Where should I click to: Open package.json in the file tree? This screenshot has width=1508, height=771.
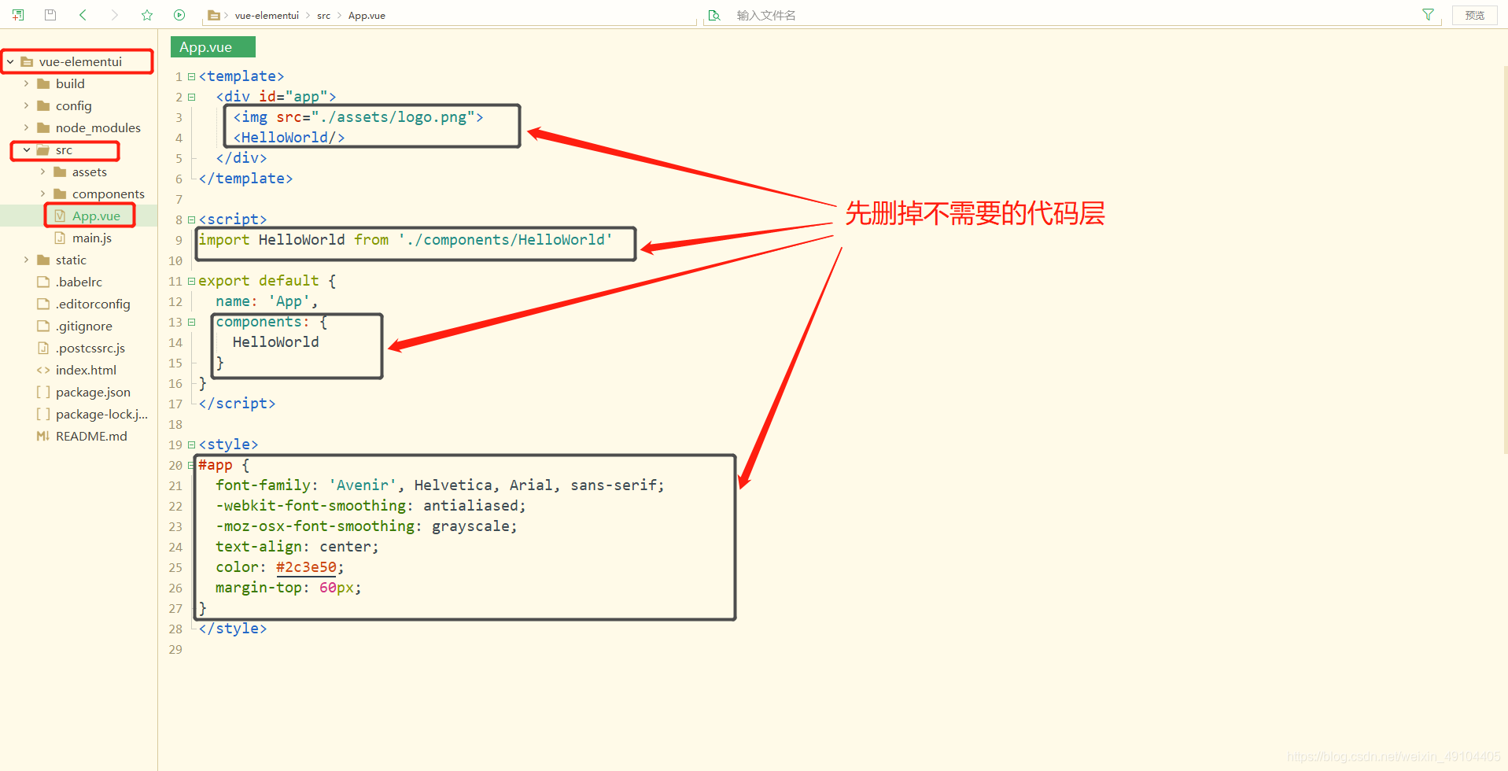click(x=93, y=392)
